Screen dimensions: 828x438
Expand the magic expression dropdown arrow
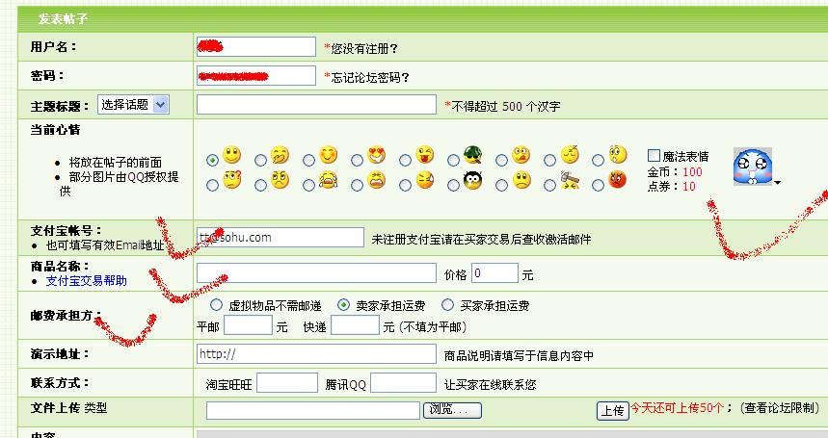[x=777, y=181]
